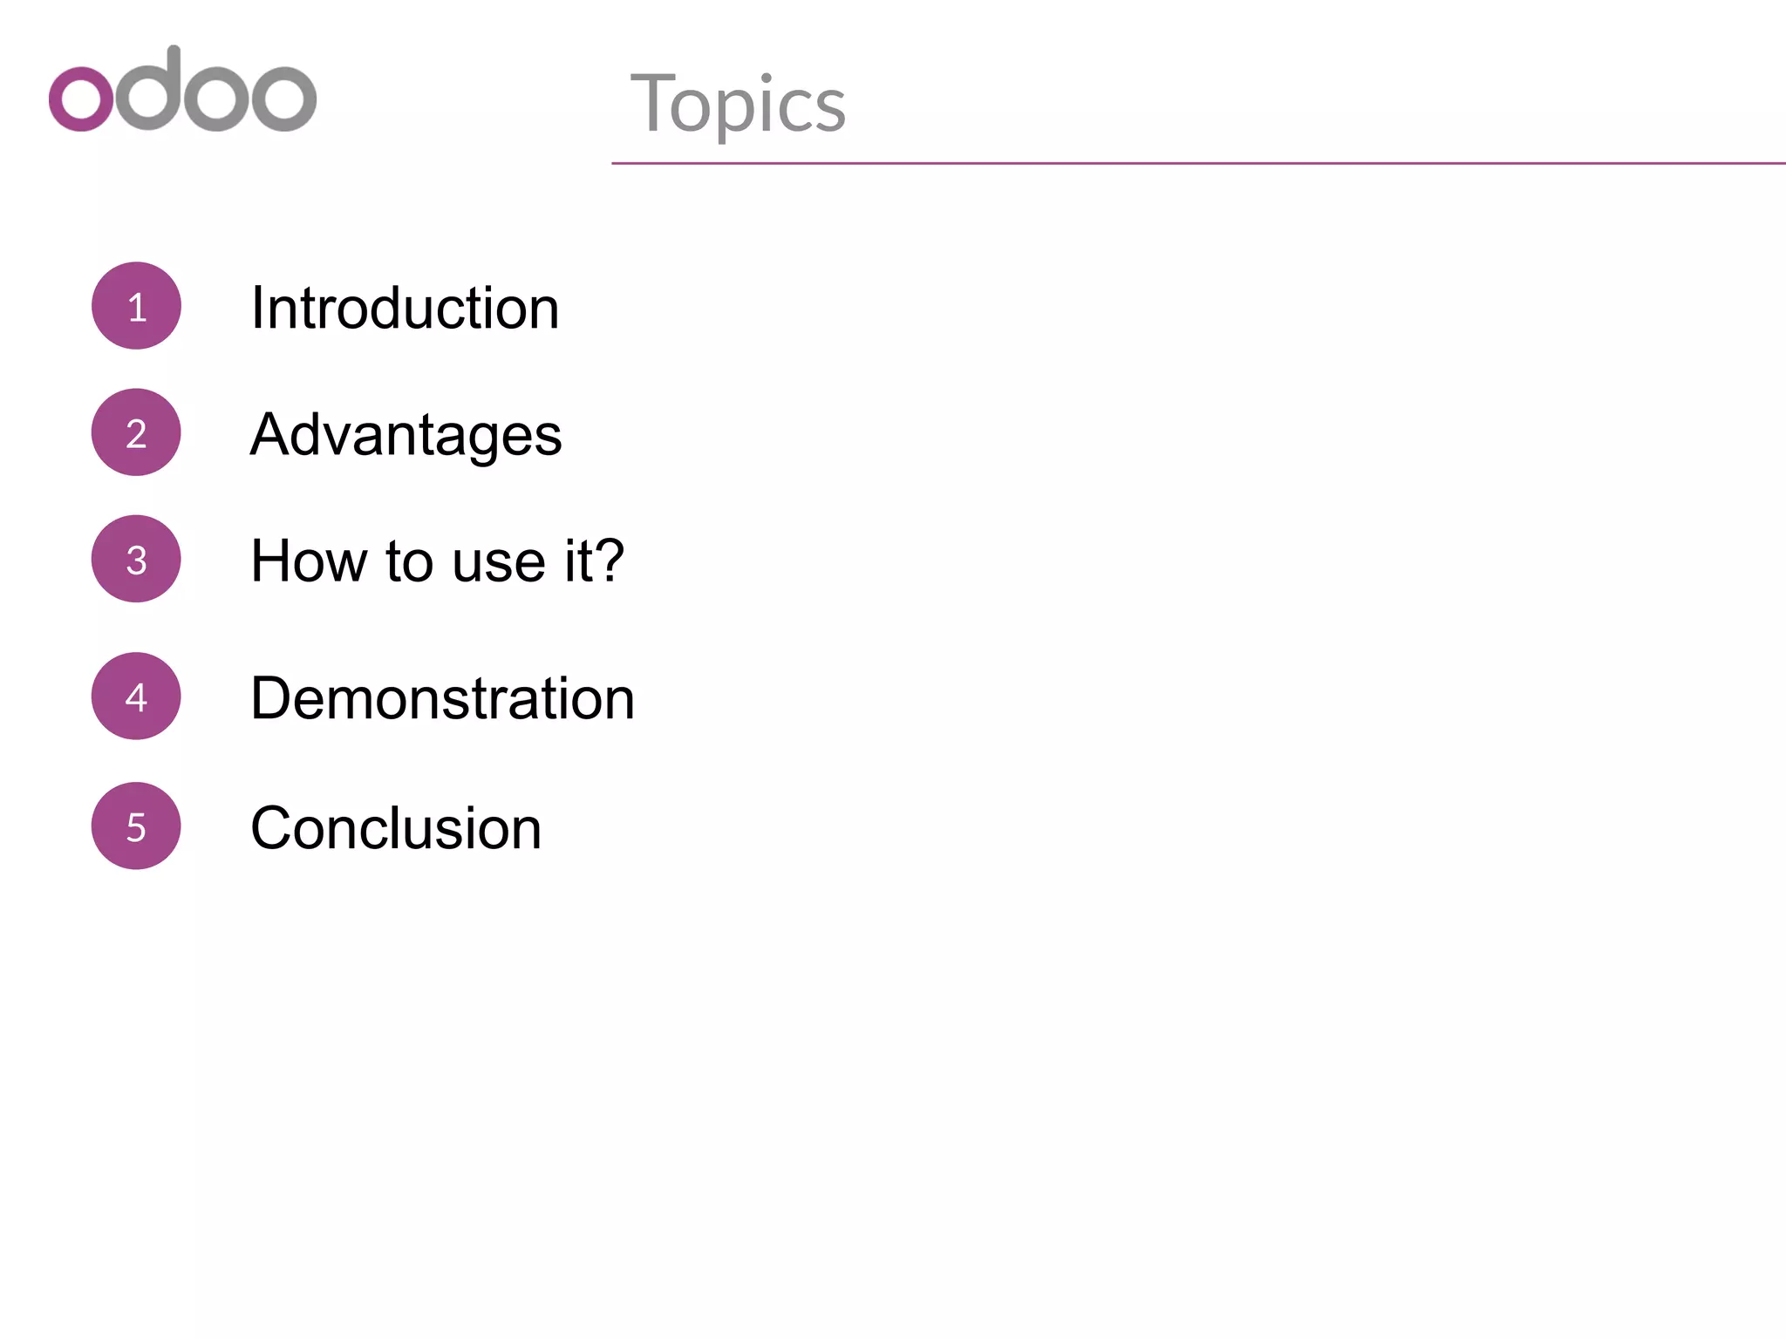Click the purple line under the Topics title
The image size is (1786, 1339).
click(1198, 163)
